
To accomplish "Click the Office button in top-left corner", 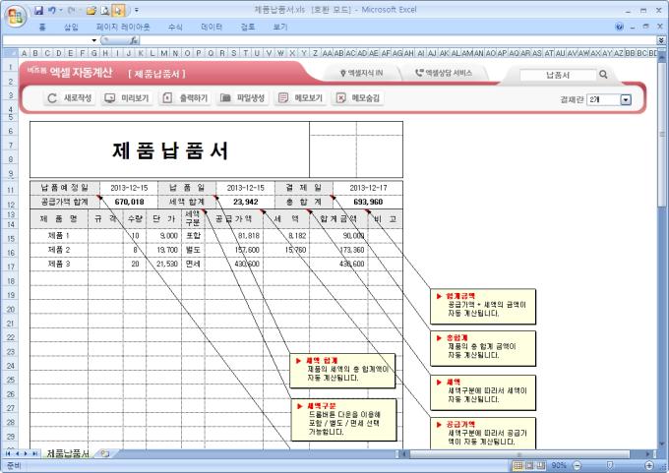I will click(x=13, y=14).
